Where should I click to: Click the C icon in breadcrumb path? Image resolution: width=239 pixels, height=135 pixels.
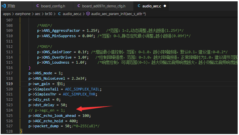(x=59, y=14)
